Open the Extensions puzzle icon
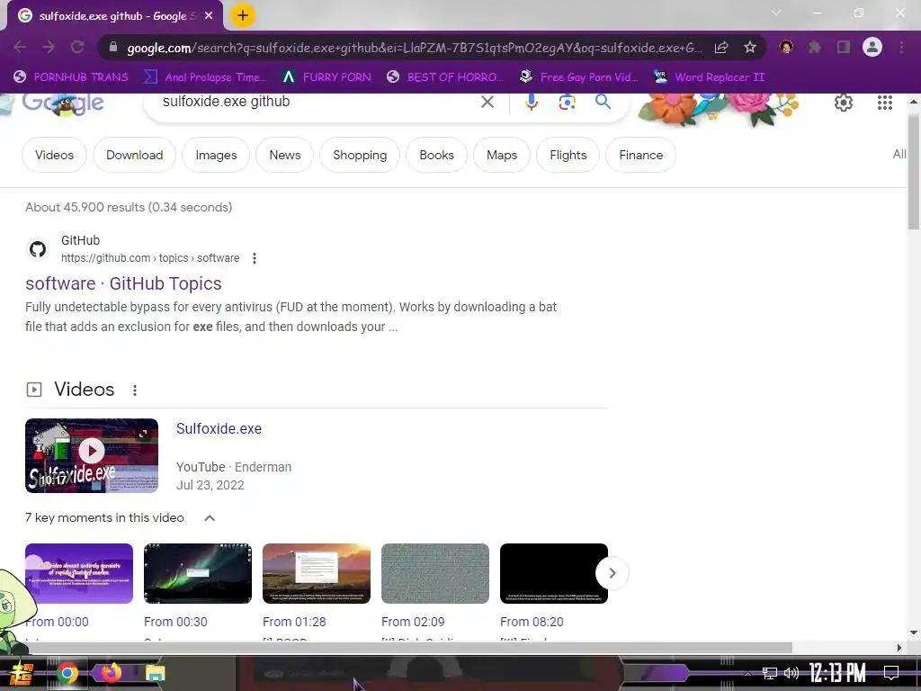Viewport: 921px width, 691px height. coord(815,47)
